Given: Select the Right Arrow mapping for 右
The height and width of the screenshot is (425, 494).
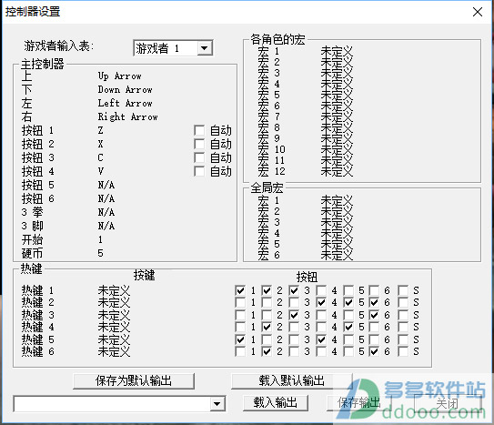Looking at the screenshot, I should click(127, 116).
